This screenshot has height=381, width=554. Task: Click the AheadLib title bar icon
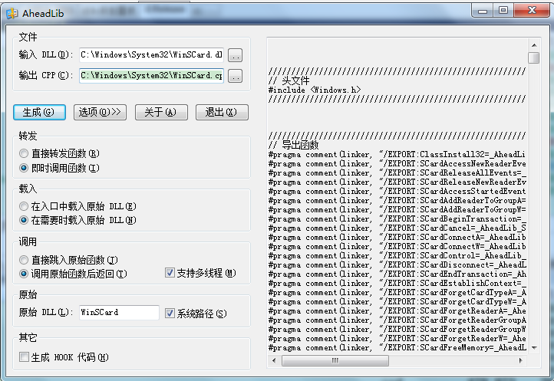12,14
